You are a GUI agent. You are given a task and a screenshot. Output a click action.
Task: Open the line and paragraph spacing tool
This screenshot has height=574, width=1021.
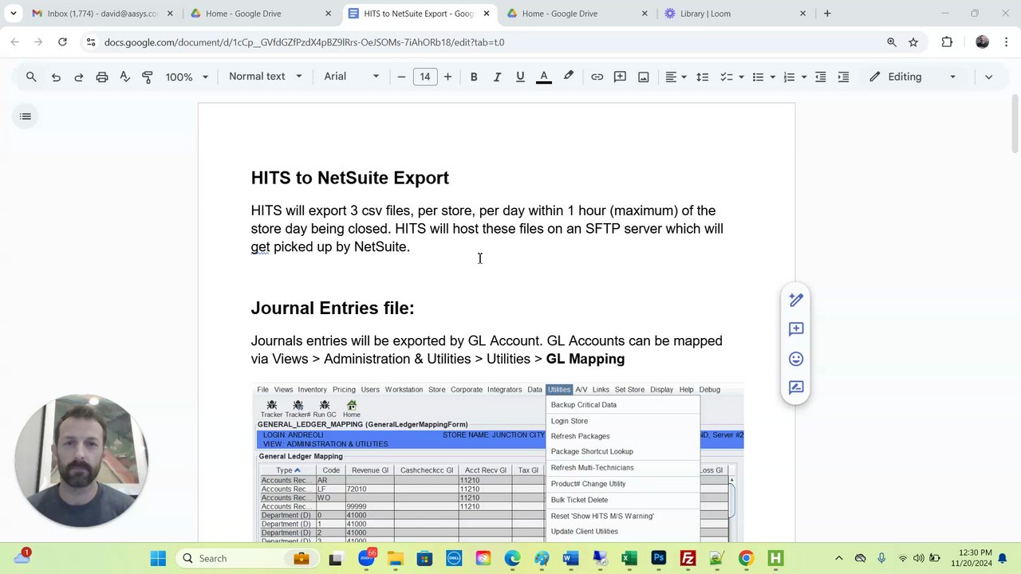pyautogui.click(x=702, y=77)
